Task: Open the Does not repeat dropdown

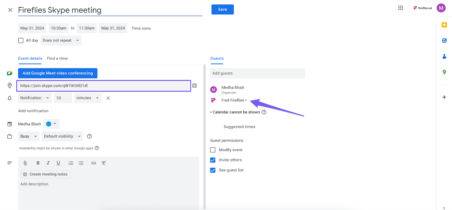Action: tap(61, 41)
